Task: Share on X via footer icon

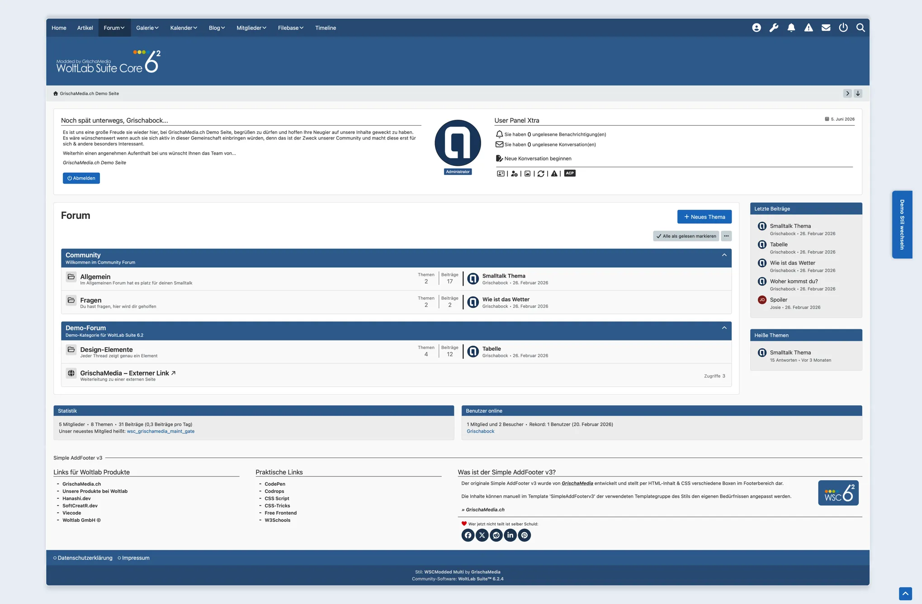Action: point(482,535)
